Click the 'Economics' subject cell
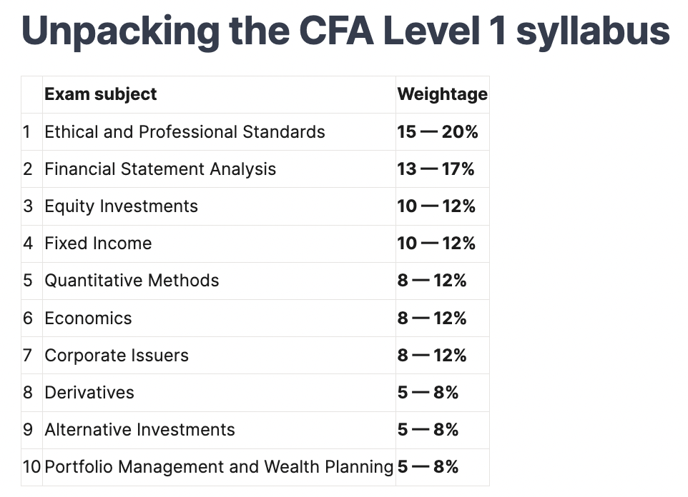 (x=88, y=318)
